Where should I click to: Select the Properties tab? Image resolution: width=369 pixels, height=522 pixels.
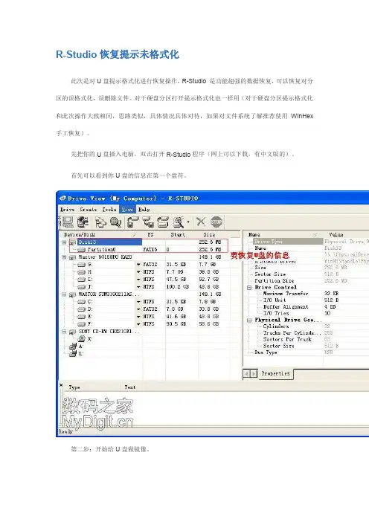(275, 373)
